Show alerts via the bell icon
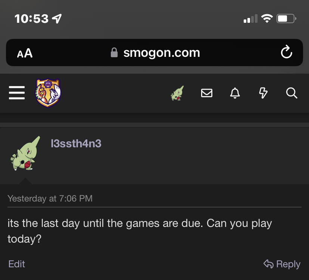This screenshot has width=309, height=280. pyautogui.click(x=235, y=93)
